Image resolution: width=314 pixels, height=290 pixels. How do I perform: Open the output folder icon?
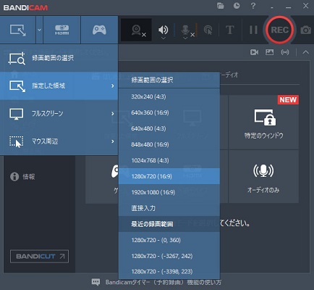pyautogui.click(x=220, y=6)
